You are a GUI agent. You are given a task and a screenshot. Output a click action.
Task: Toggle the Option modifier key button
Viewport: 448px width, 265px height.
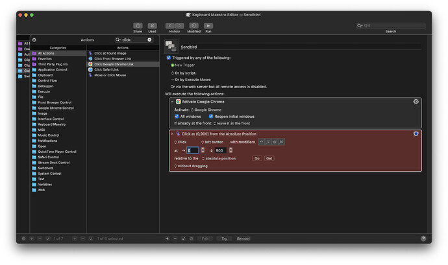pyautogui.click(x=268, y=142)
